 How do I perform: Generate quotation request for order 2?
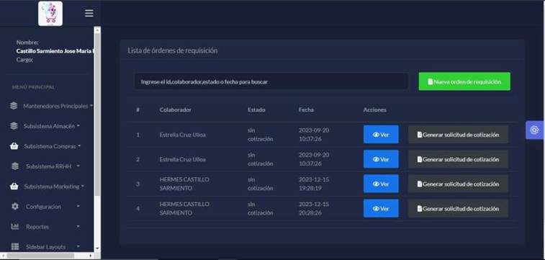458,159
